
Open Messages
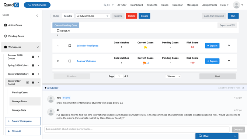click(x=192, y=5)
